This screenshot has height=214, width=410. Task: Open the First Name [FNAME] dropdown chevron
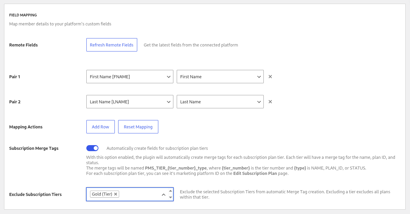pos(168,77)
